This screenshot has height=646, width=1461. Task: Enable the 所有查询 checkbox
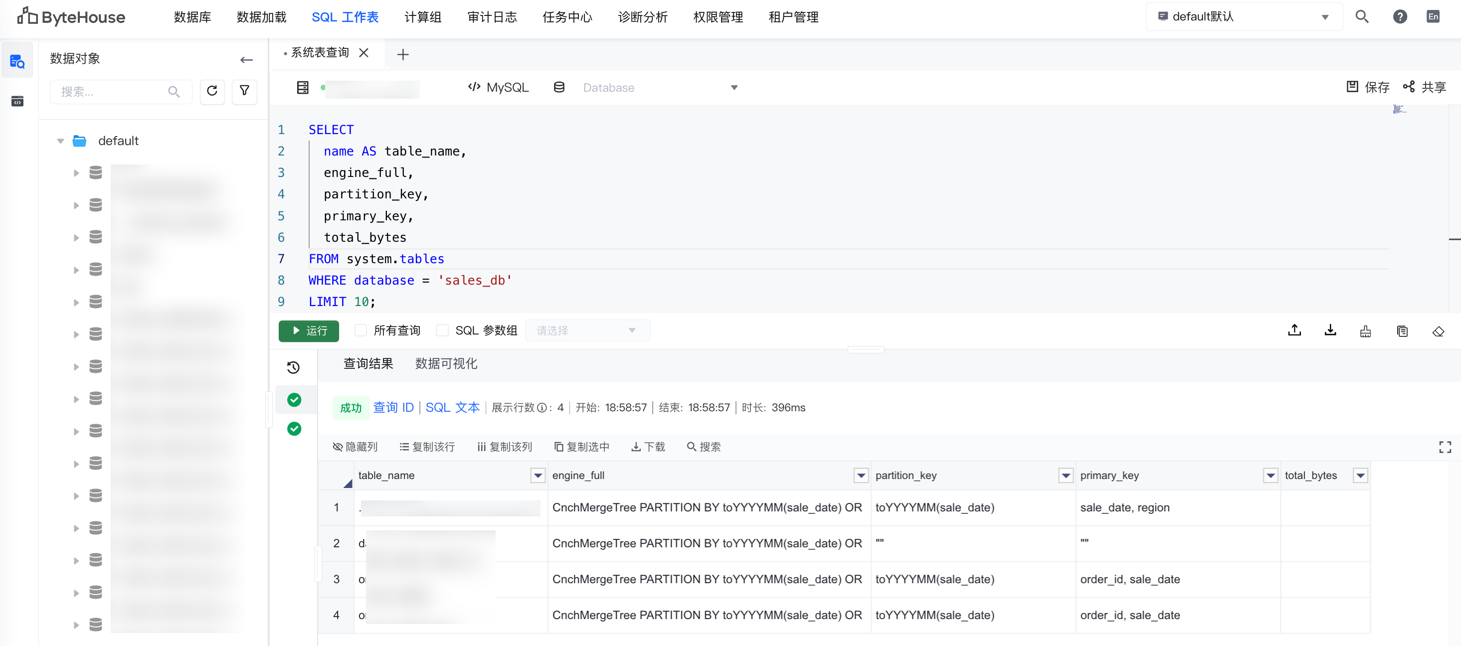pyautogui.click(x=361, y=330)
